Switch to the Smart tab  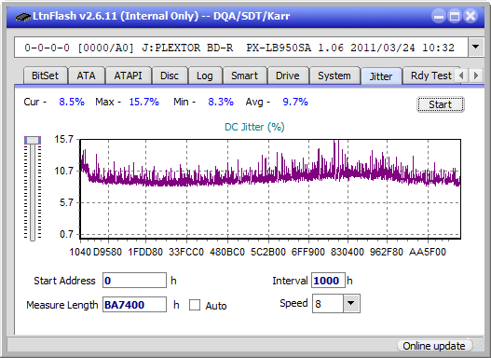click(244, 76)
